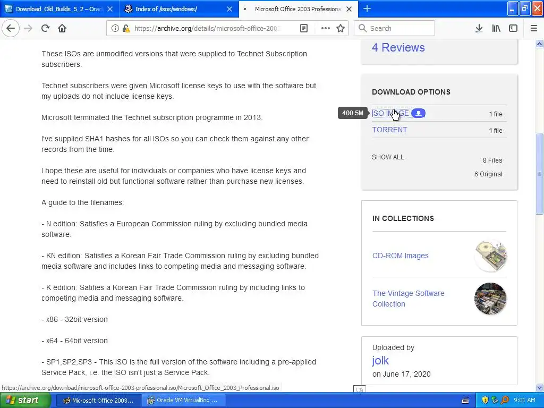Screen dimensions: 544x408
Task: Switch to the Download_Old_Builds_5_2 tab
Action: click(x=59, y=9)
